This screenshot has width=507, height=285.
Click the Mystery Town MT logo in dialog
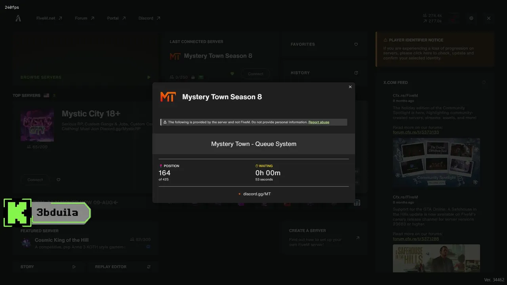(168, 97)
